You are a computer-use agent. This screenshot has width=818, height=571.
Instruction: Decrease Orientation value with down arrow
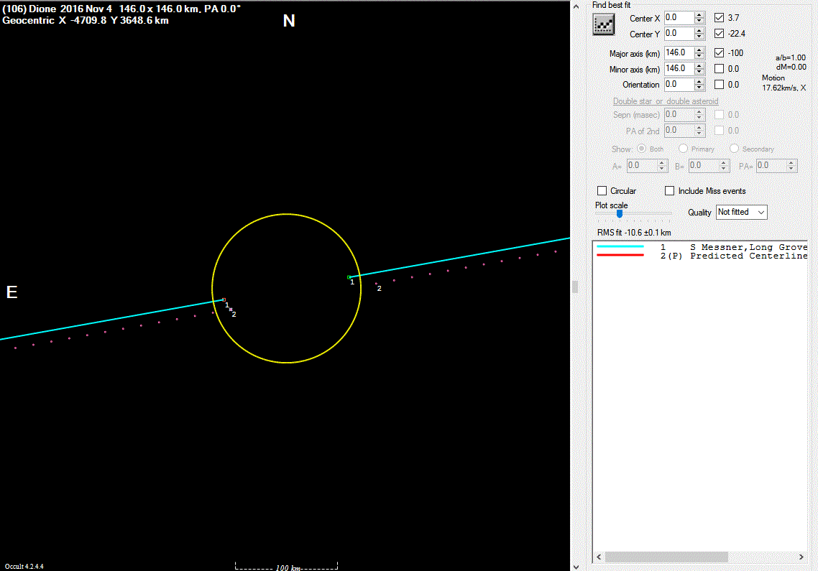click(699, 88)
